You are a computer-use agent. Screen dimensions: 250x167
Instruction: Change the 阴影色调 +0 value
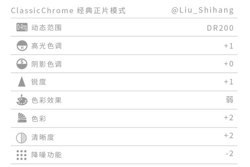pos(229,64)
